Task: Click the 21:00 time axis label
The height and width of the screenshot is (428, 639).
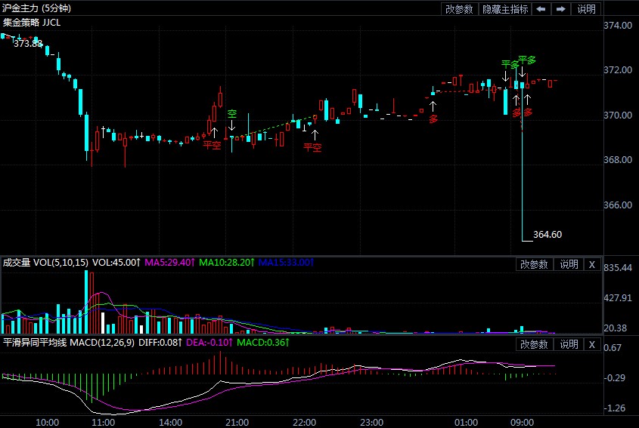Action: (237, 422)
